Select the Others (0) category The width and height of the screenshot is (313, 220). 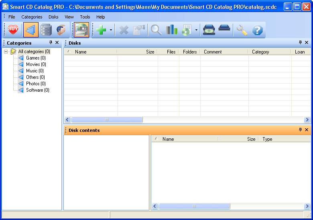[x=36, y=77]
